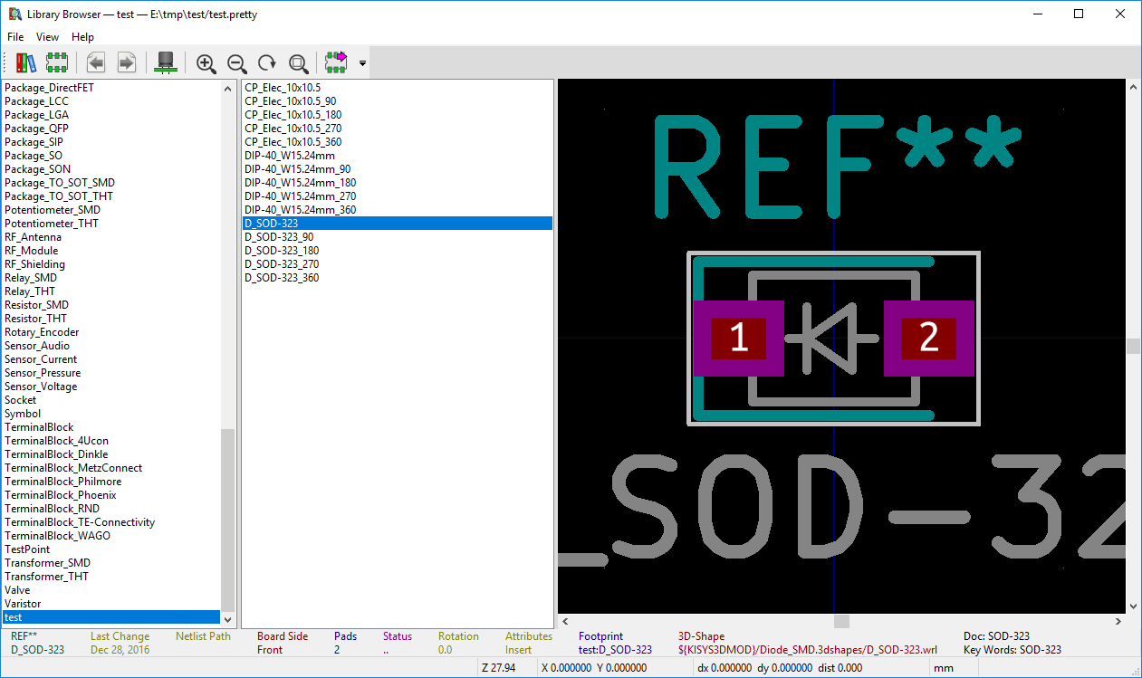Select the DIP-40_W15.24mm_90 footprint
Screen dimensions: 1142x678
click(297, 169)
